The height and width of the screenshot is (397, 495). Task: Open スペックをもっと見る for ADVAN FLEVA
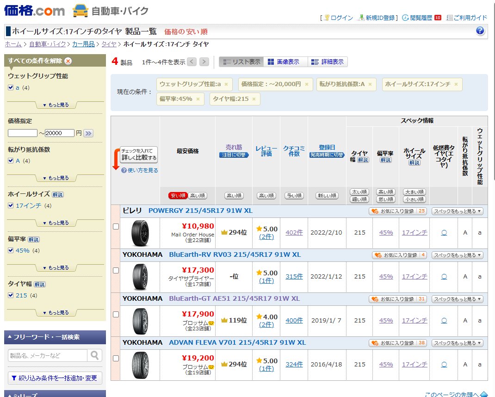coord(457,343)
